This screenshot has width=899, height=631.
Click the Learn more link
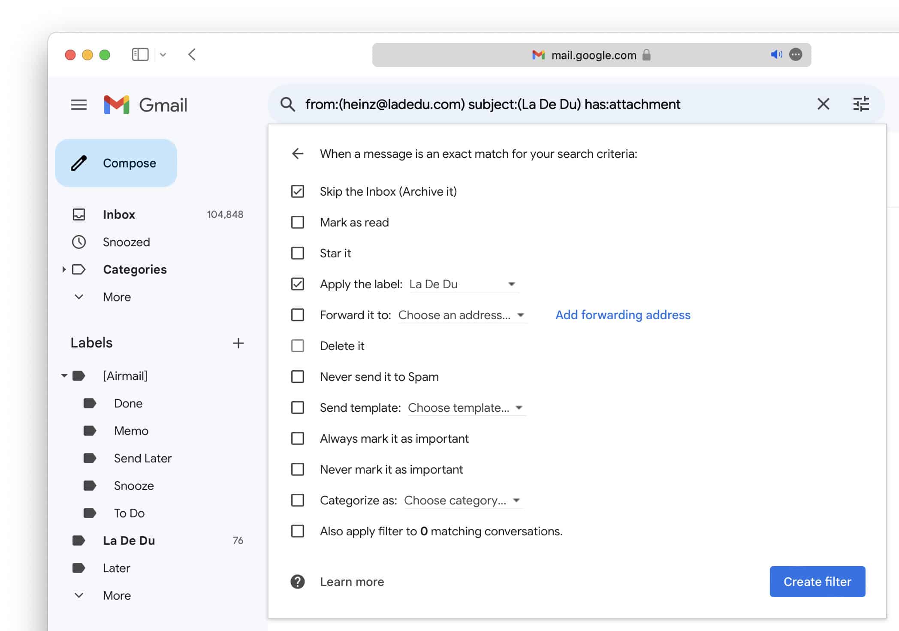click(x=352, y=582)
